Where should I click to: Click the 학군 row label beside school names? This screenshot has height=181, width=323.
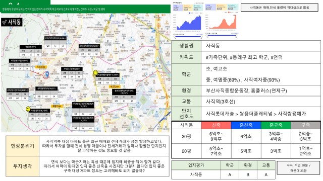click(x=186, y=74)
